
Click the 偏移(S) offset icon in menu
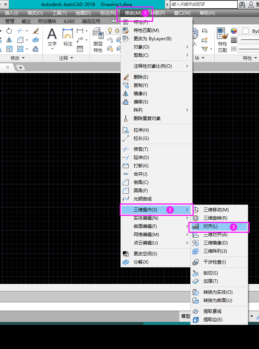pos(126,102)
